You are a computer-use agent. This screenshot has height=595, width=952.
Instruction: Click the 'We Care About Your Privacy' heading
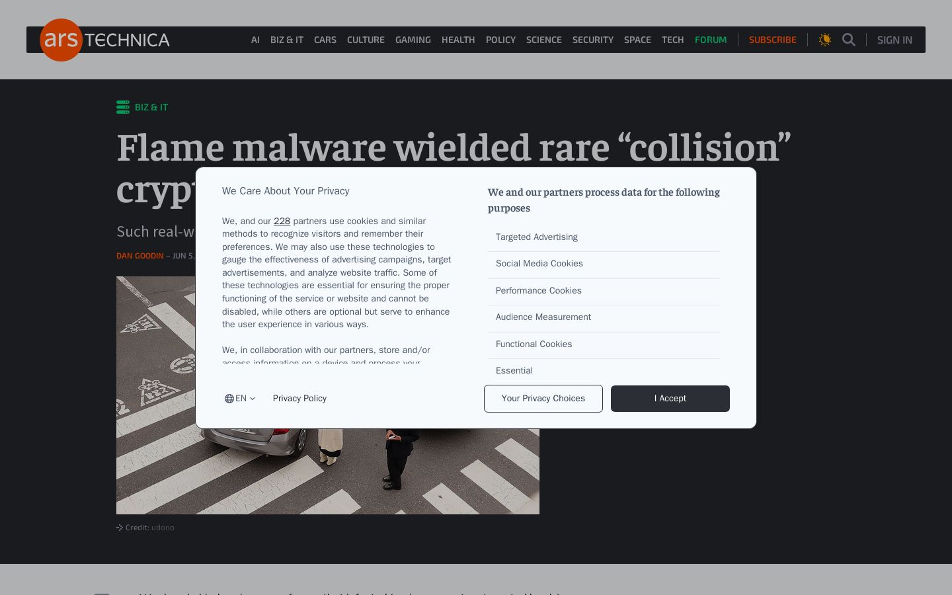[286, 191]
